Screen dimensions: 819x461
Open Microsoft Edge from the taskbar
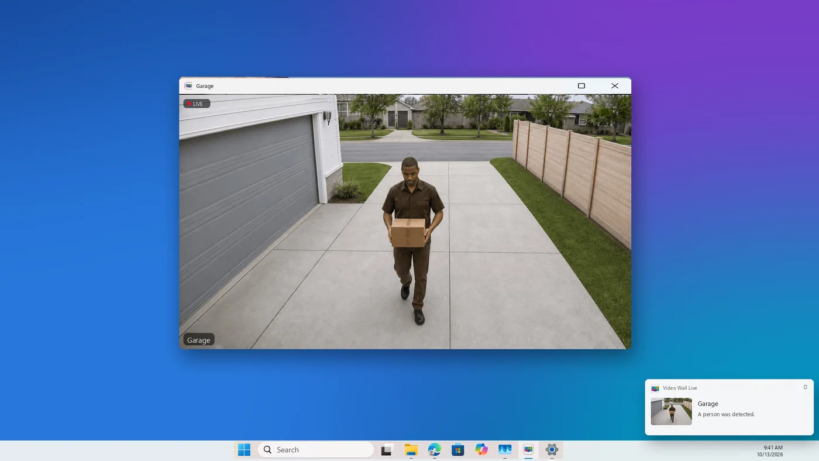click(x=434, y=450)
